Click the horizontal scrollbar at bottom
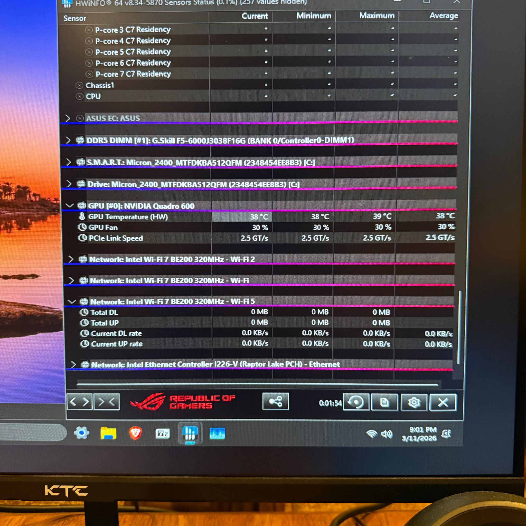Screen dimensions: 526x526 pos(258,385)
